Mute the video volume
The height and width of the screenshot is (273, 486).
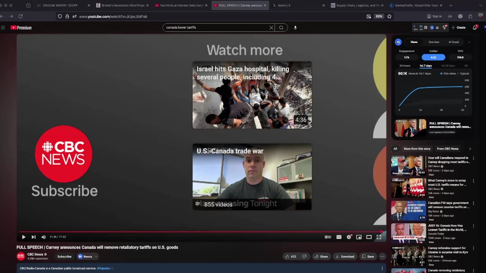[43, 237]
